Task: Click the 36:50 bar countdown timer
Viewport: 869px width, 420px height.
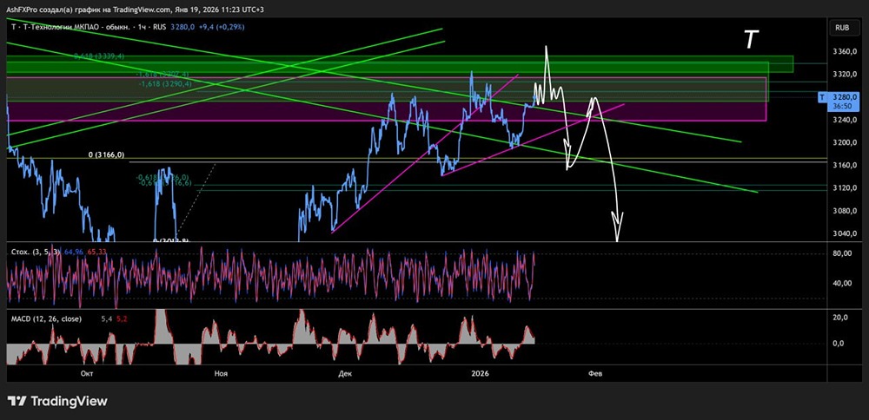Action: pos(842,105)
